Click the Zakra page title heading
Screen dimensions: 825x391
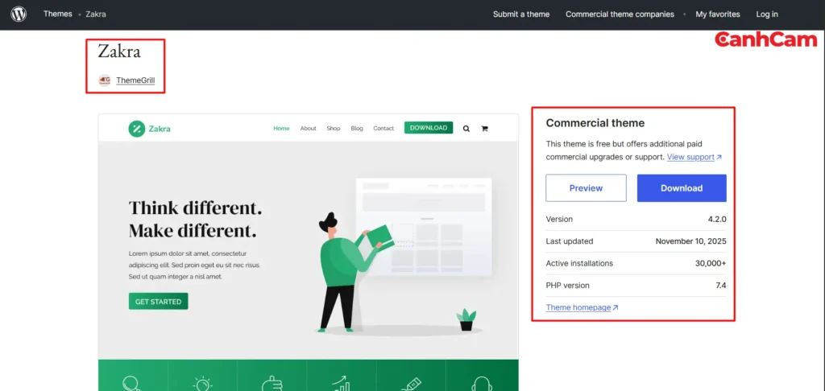[119, 51]
